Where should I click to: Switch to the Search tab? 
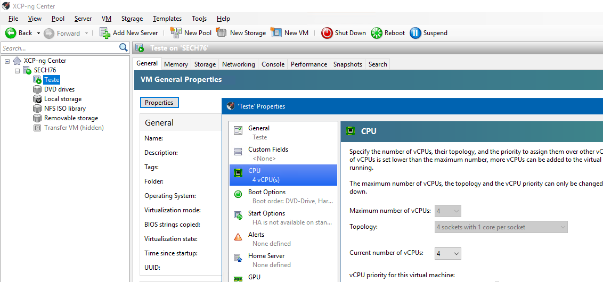378,64
